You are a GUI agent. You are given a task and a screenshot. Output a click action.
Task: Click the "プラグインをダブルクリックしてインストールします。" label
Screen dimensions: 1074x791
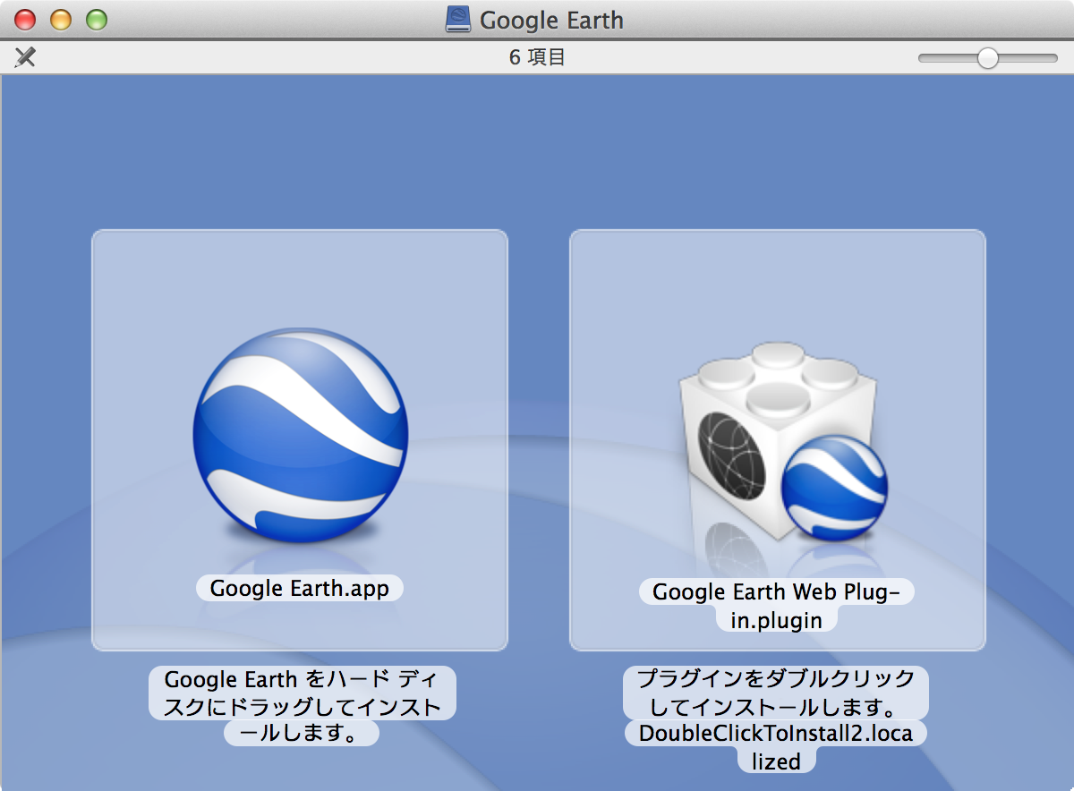pos(776,693)
